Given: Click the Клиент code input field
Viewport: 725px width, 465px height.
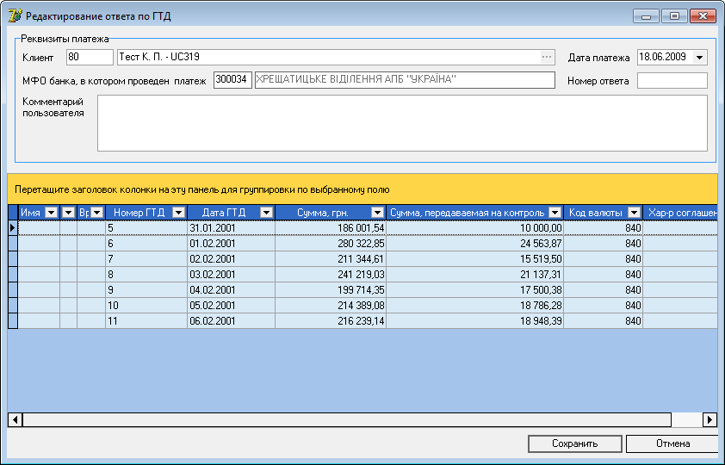Looking at the screenshot, I should (90, 58).
